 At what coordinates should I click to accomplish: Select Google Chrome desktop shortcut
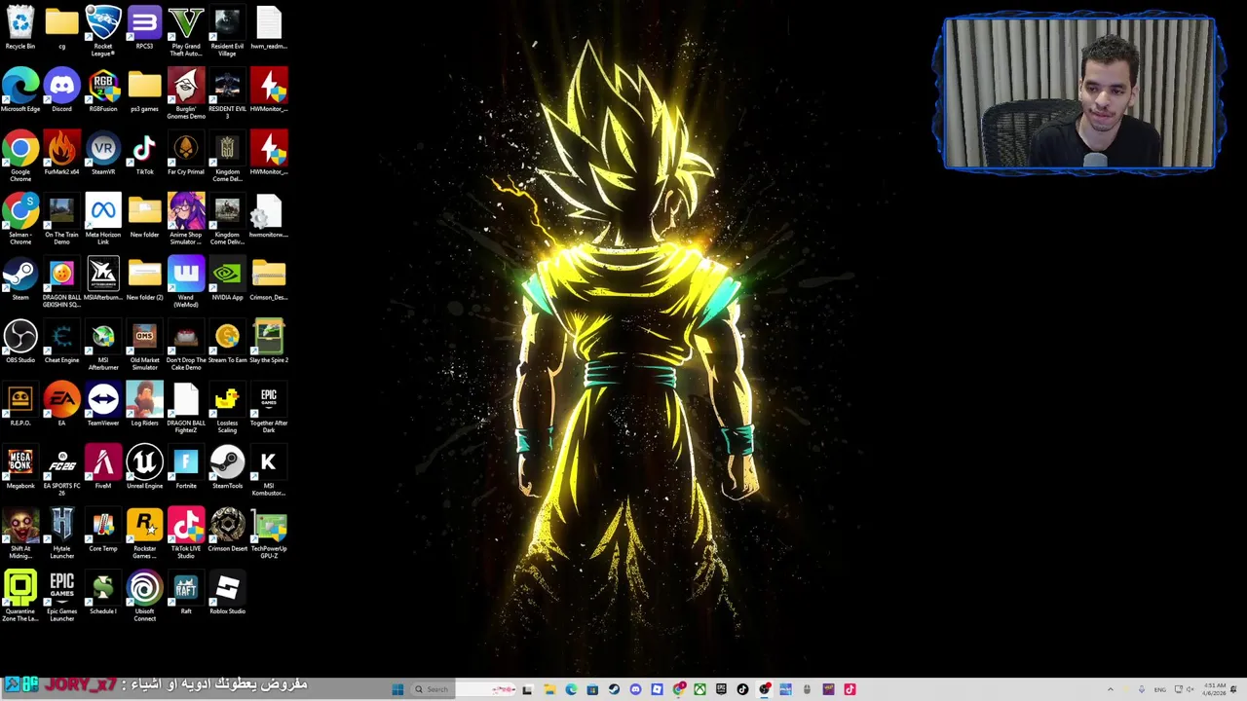(x=20, y=157)
